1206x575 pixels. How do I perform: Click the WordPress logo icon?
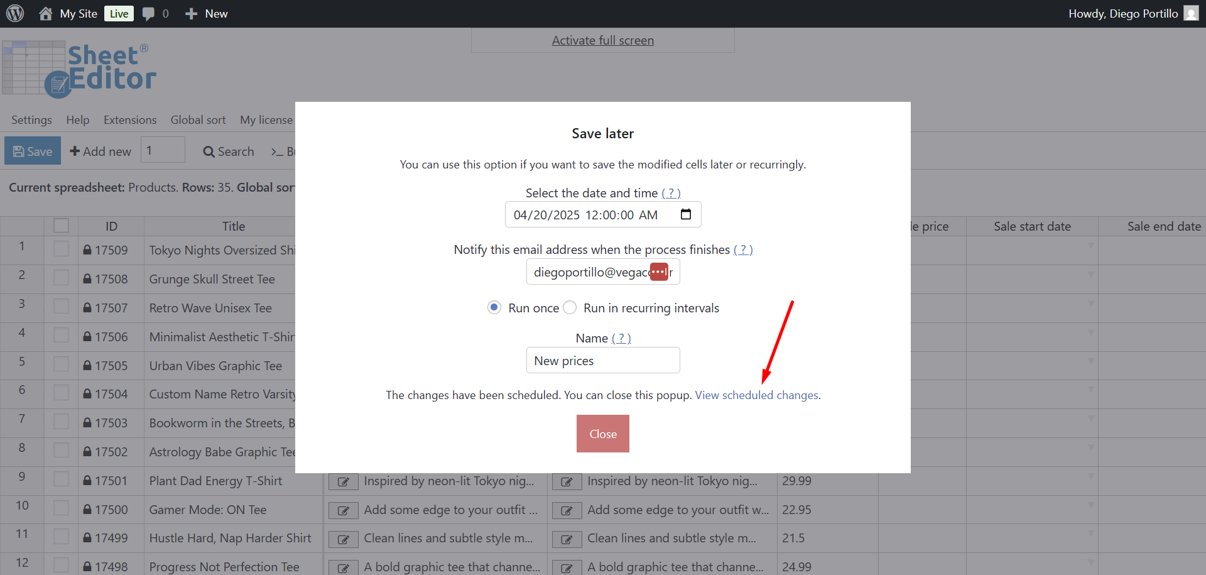coord(15,13)
